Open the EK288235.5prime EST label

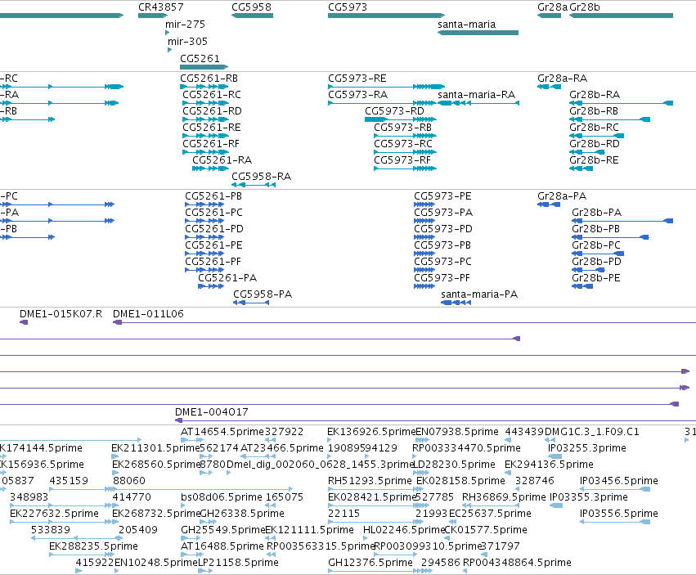click(x=93, y=546)
